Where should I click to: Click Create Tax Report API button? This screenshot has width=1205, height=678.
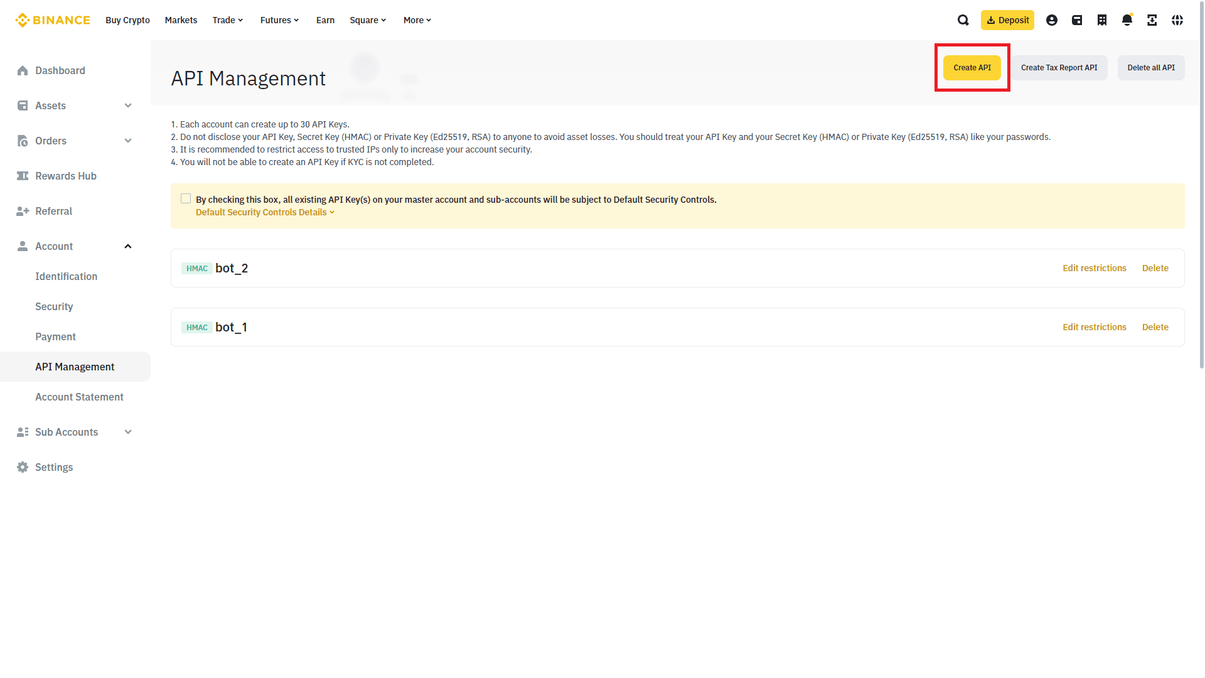[x=1059, y=68]
